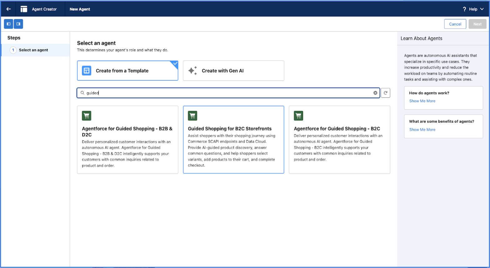This screenshot has width=490, height=268.
Task: Click the Cancel button
Action: (455, 24)
